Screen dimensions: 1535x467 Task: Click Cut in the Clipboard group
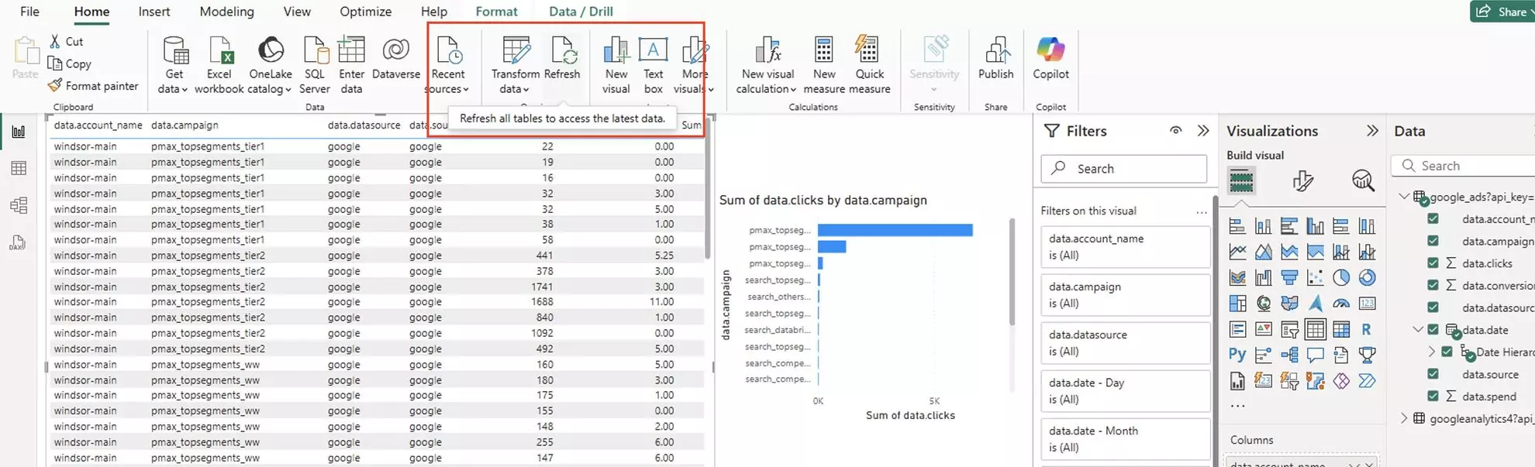tap(66, 41)
